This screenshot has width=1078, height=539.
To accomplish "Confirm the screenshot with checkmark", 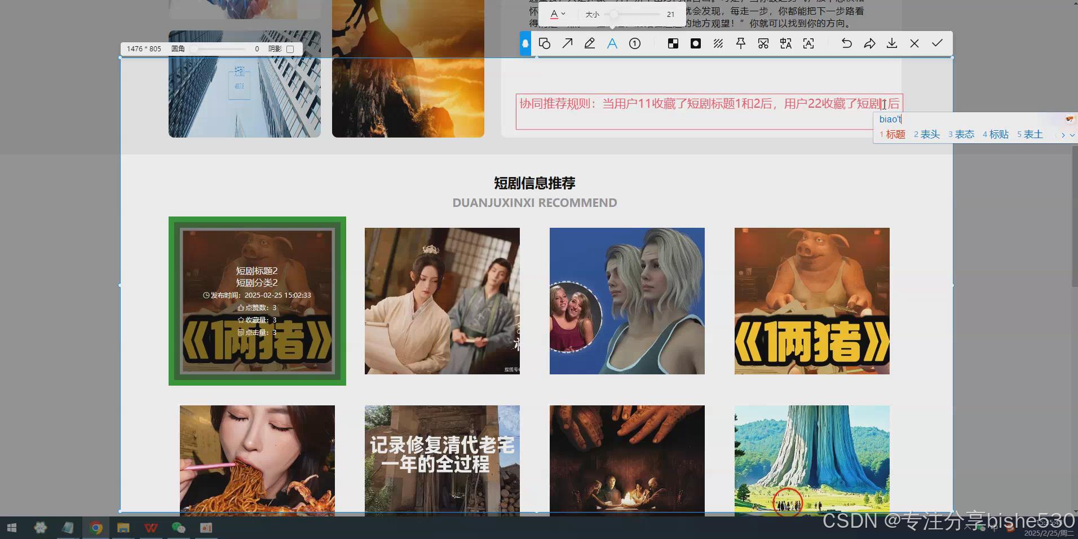I will pos(937,43).
